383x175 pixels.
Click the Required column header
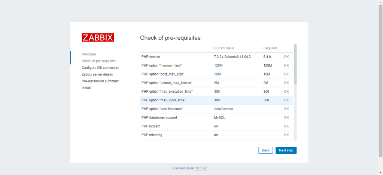pos(270,48)
